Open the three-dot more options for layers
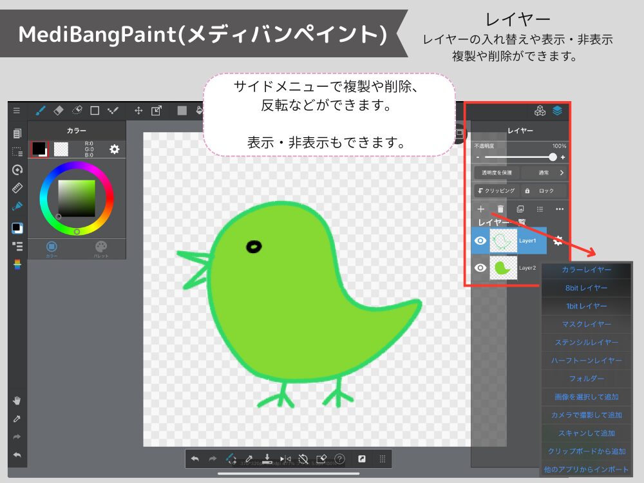This screenshot has width=644, height=483. click(560, 209)
